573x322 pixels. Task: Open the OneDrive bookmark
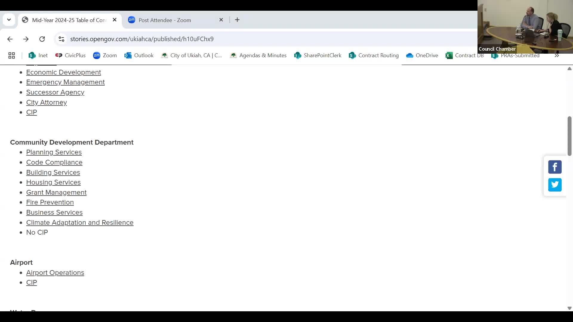pyautogui.click(x=422, y=55)
